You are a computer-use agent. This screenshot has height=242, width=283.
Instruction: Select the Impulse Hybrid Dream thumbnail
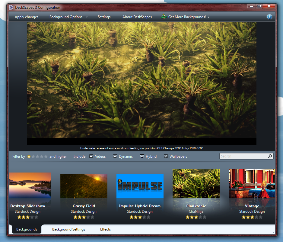[140, 186]
